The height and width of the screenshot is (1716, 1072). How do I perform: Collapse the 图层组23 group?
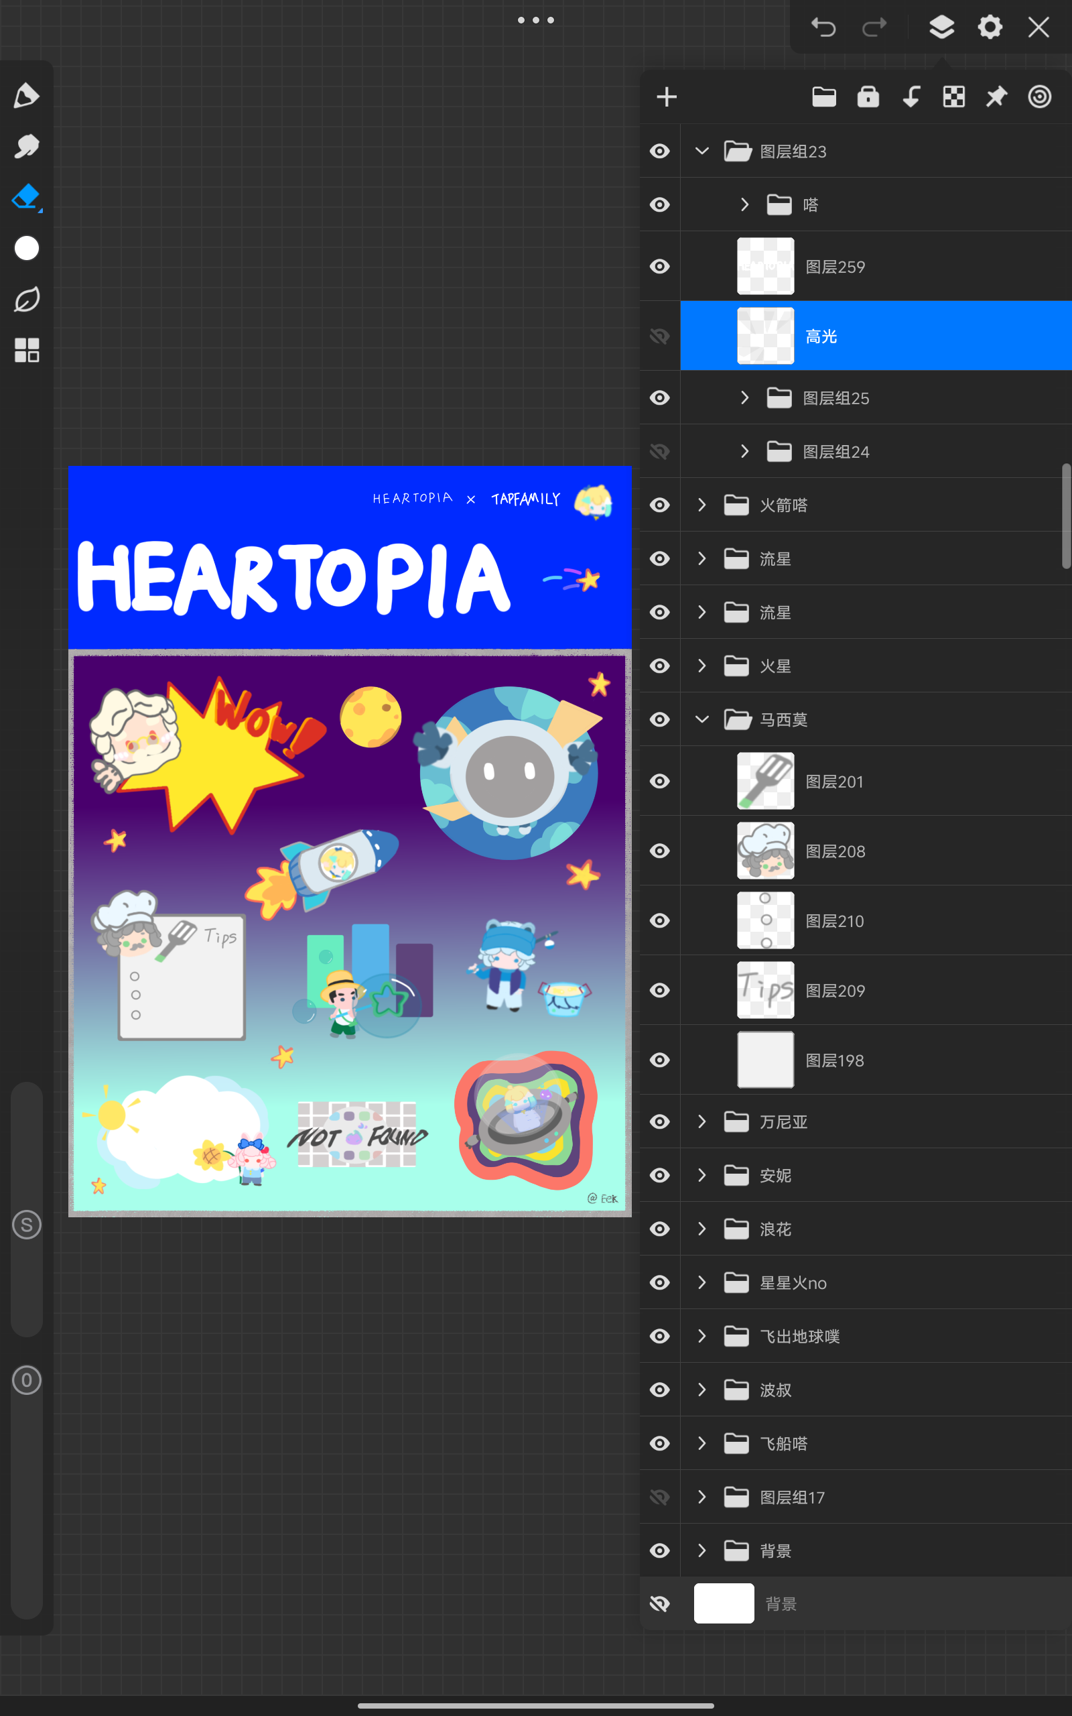[702, 151]
